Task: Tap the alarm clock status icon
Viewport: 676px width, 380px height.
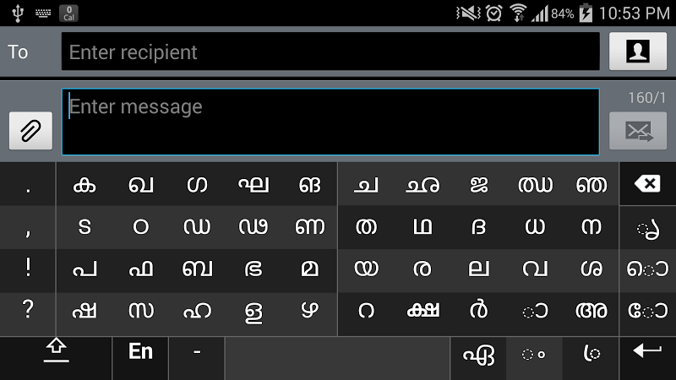Action: [x=494, y=13]
